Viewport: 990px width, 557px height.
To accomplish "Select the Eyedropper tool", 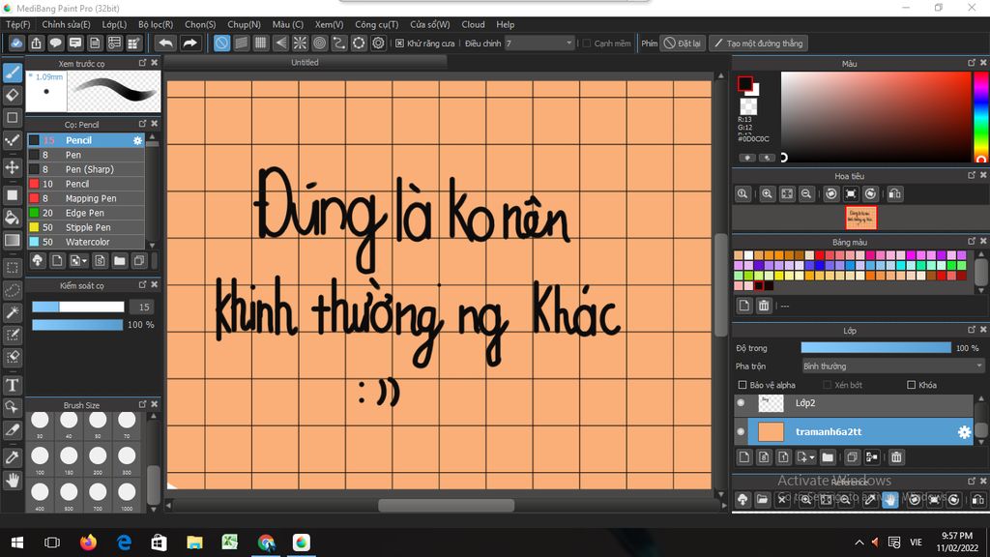I will pos(12,456).
